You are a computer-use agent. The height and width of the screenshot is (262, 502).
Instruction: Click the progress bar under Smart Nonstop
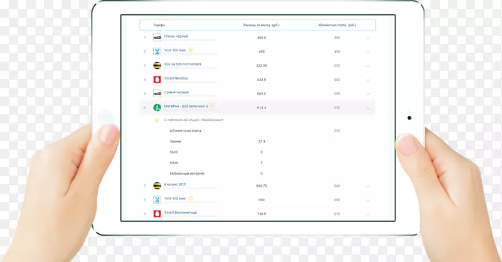tap(190, 82)
